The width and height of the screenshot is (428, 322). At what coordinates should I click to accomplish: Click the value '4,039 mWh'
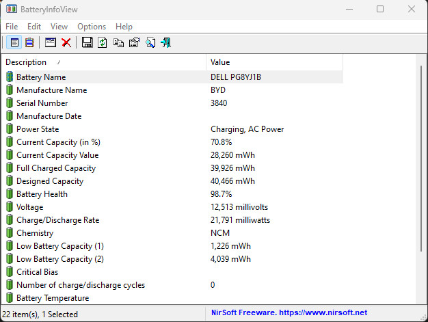point(230,259)
